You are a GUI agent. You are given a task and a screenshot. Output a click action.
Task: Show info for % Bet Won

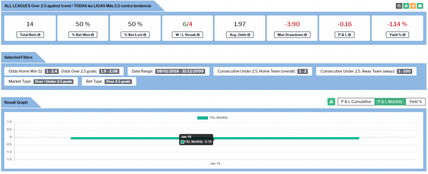tap(92, 35)
